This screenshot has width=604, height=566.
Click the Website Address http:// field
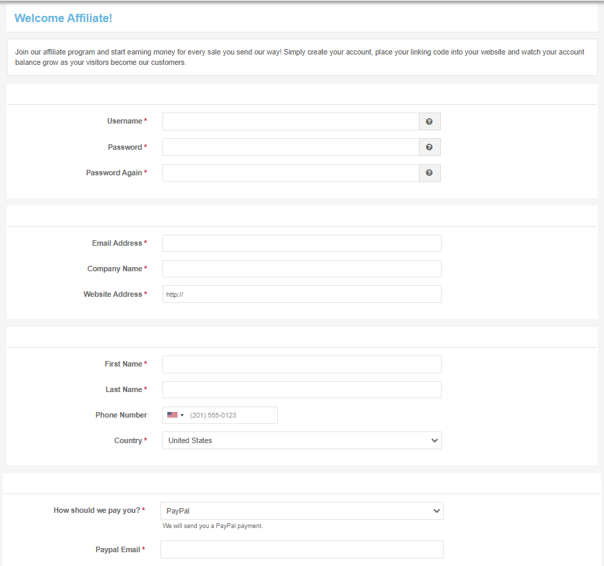point(301,294)
